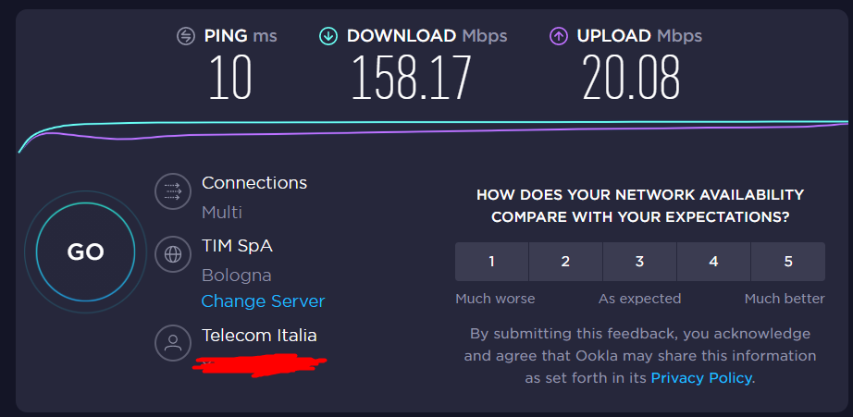Click the download arrow icon

[x=328, y=36]
